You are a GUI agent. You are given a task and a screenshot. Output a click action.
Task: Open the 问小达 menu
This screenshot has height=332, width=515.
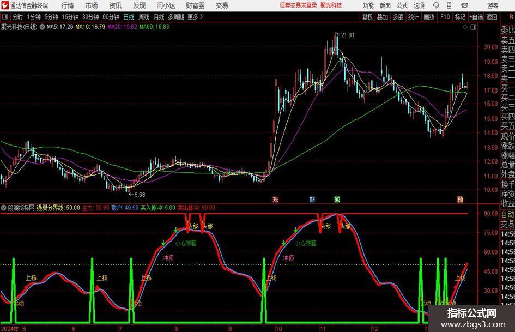(166, 5)
